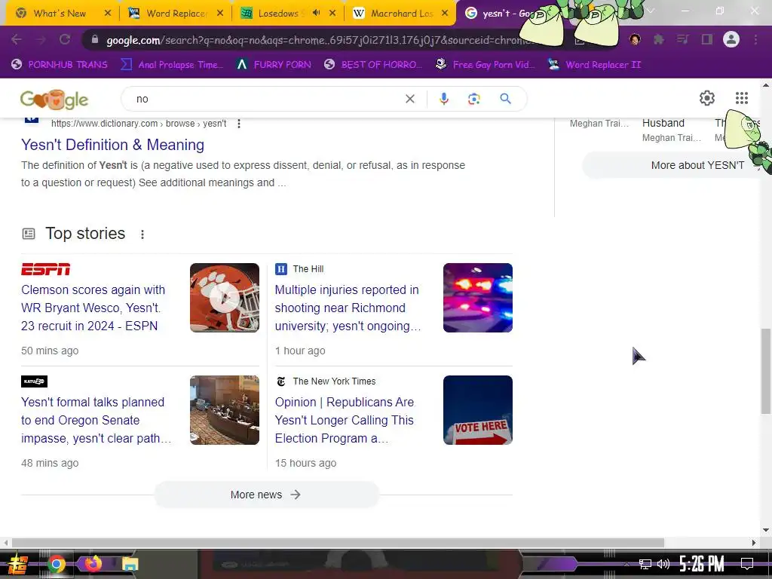Play the Clemson helmet video thumbnail

pos(225,297)
